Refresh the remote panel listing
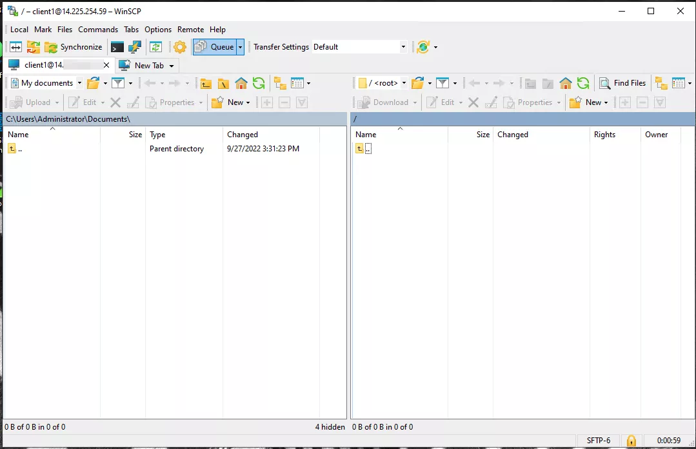The height and width of the screenshot is (449, 696). (583, 83)
